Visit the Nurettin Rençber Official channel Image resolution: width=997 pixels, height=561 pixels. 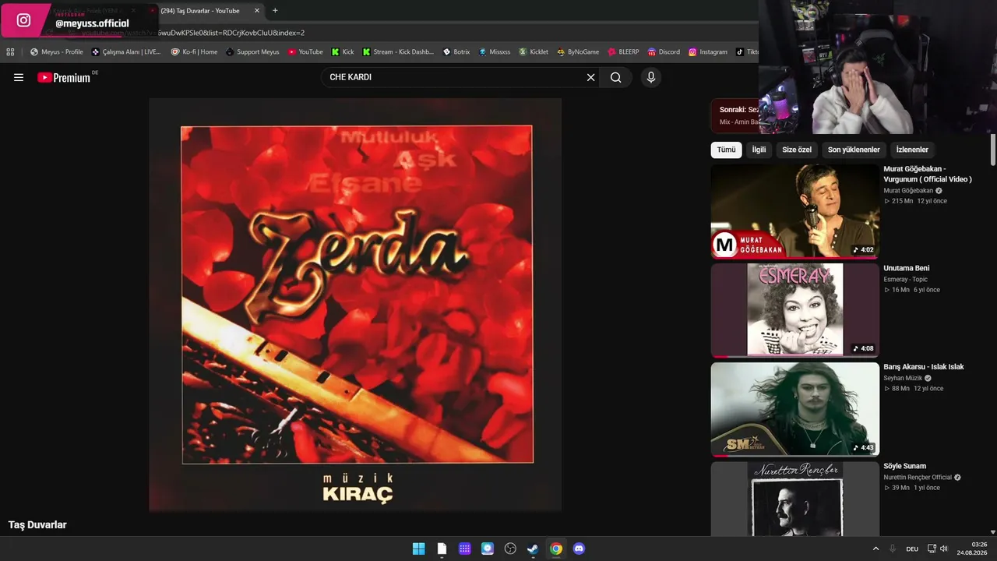918,477
